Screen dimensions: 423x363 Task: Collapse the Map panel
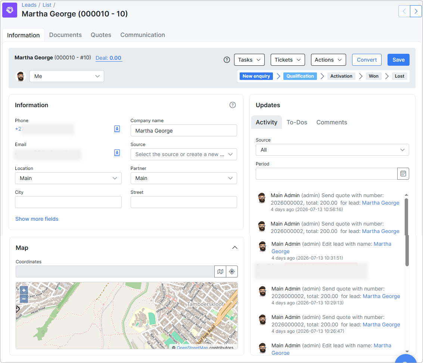click(235, 248)
